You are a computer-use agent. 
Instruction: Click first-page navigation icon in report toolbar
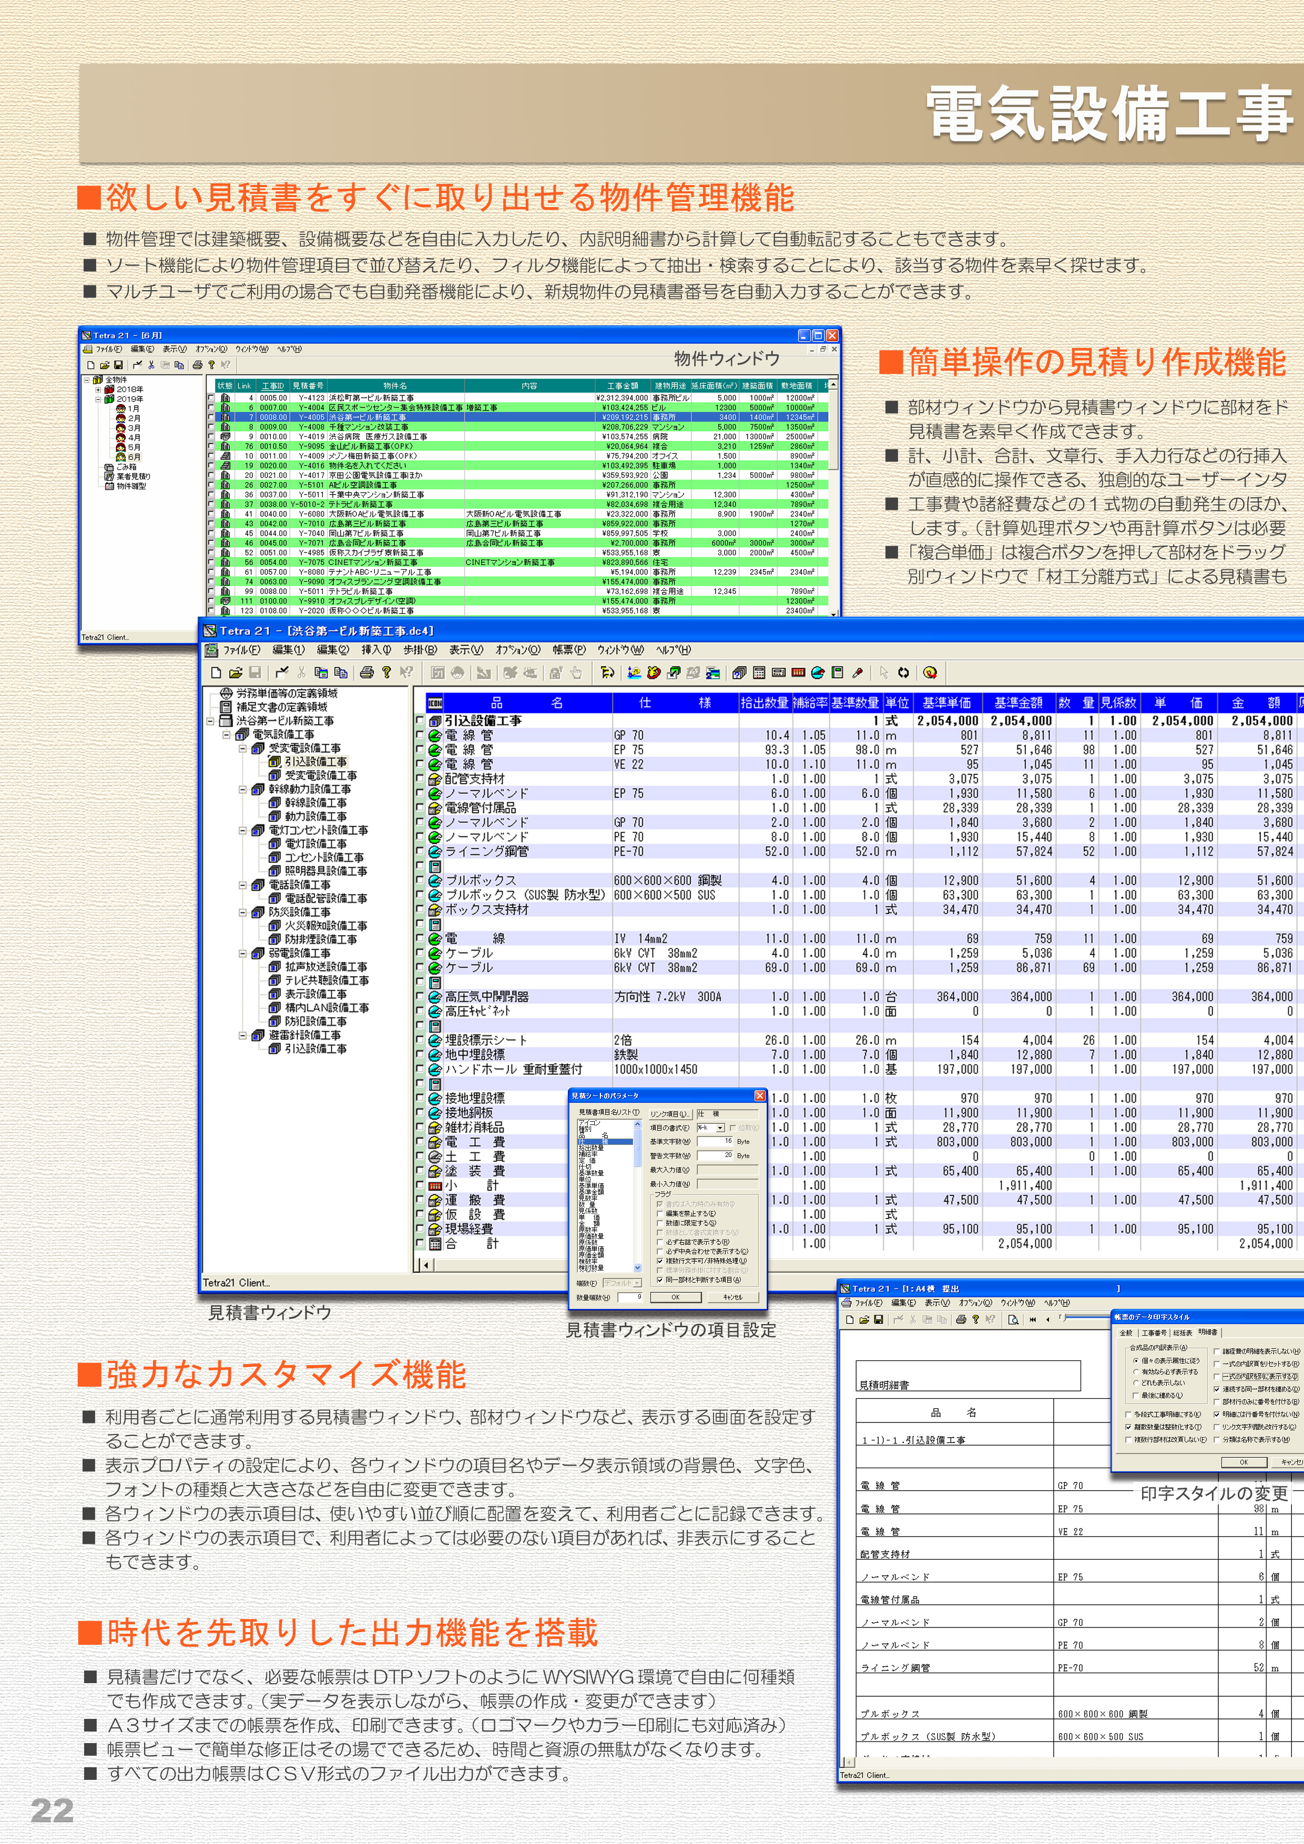[x=1033, y=1319]
